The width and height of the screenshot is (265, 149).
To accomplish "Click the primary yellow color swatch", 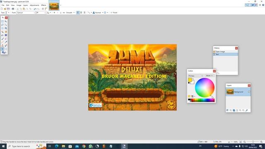I will coord(190,80).
